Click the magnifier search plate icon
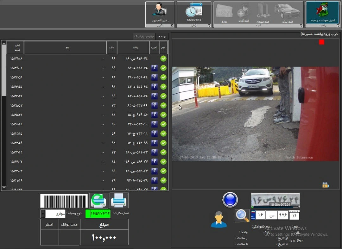Screen dimensions: 342x249 [x=242, y=215]
